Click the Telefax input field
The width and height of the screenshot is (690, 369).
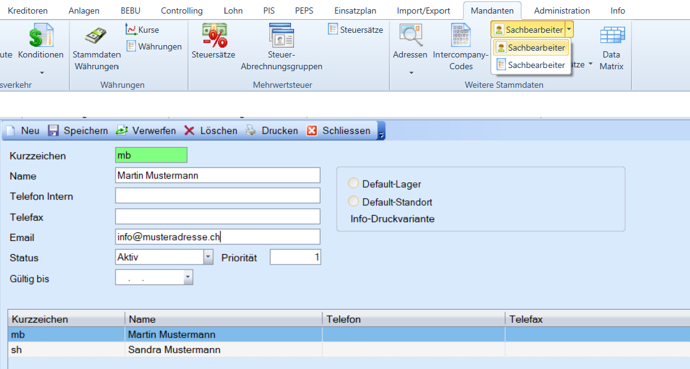(217, 216)
